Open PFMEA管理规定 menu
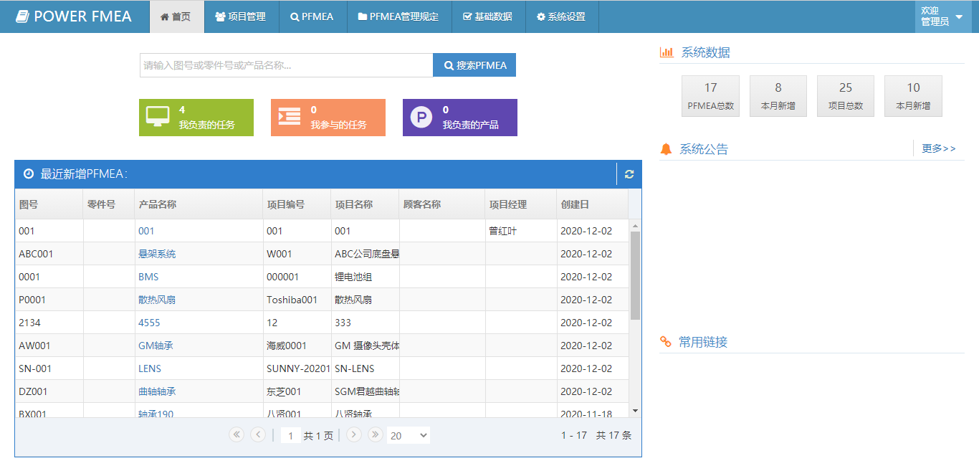Screen dimensions: 979x471 click(x=398, y=16)
